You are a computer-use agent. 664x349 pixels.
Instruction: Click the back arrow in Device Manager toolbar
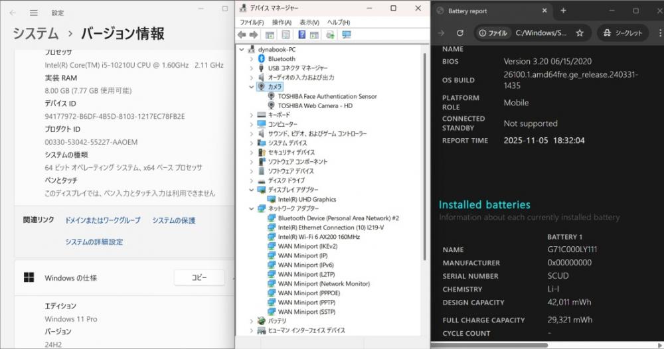tap(242, 35)
